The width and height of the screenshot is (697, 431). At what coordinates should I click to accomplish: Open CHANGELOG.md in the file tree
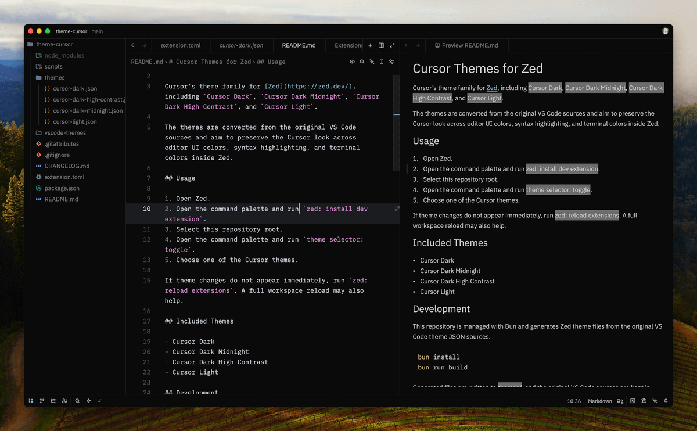67,166
